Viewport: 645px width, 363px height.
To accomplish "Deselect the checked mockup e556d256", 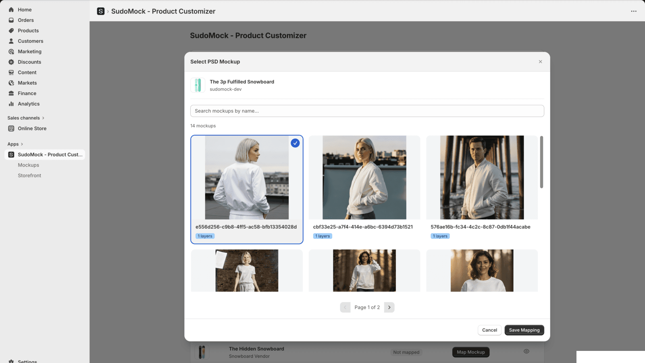I will tap(295, 143).
